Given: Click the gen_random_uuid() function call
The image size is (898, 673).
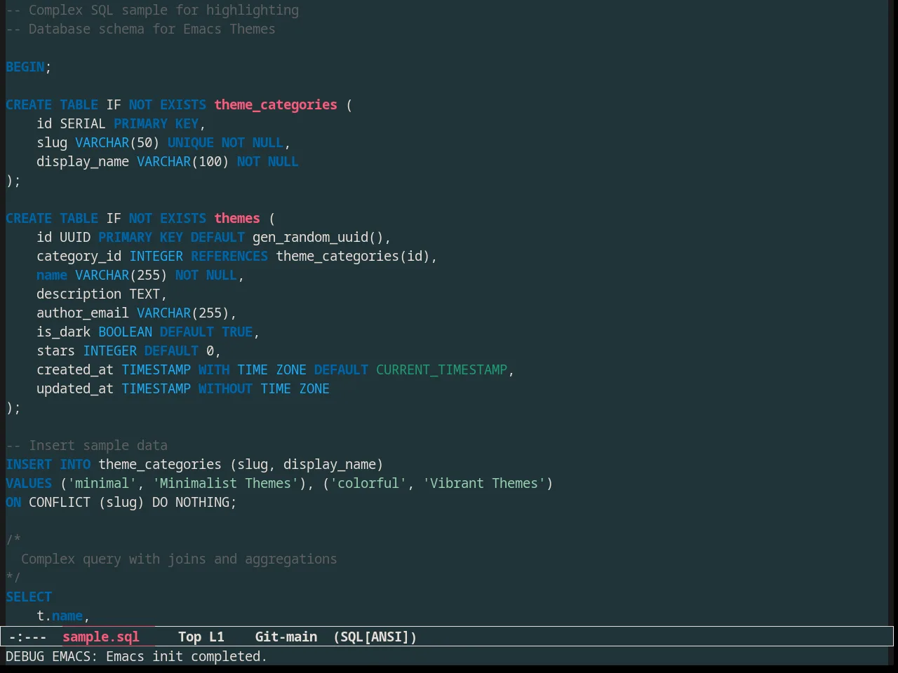Looking at the screenshot, I should point(318,237).
